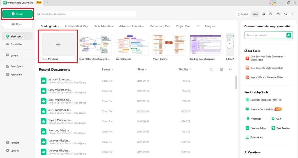298x158 pixels.
Task: Open Team Space in sidebar
Action: click(x=14, y=66)
